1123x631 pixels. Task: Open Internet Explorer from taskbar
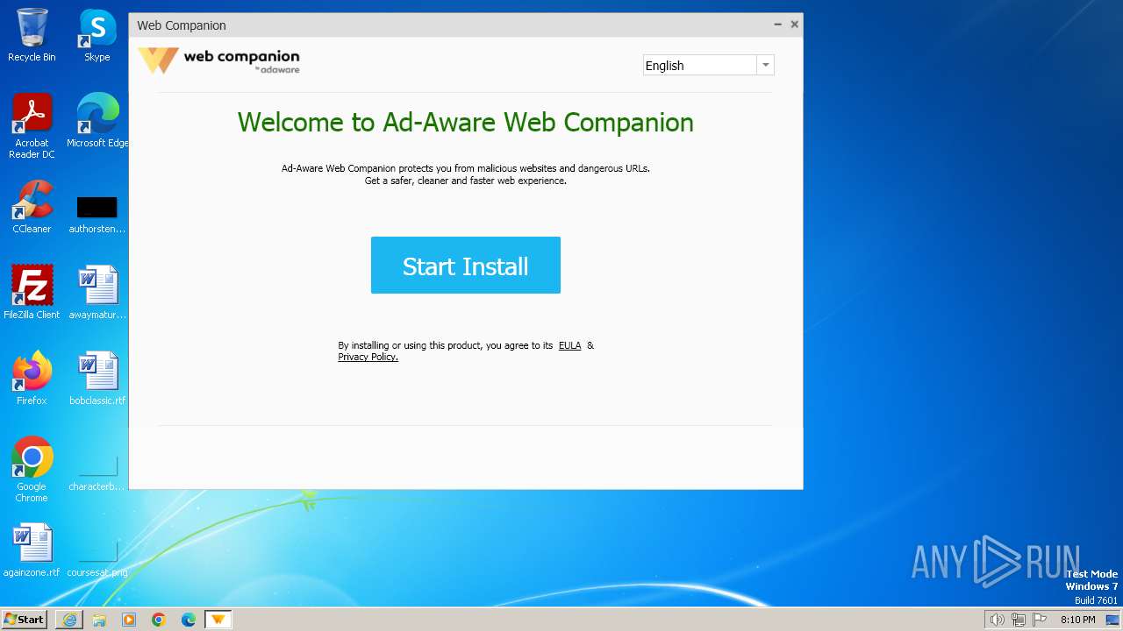(x=69, y=620)
